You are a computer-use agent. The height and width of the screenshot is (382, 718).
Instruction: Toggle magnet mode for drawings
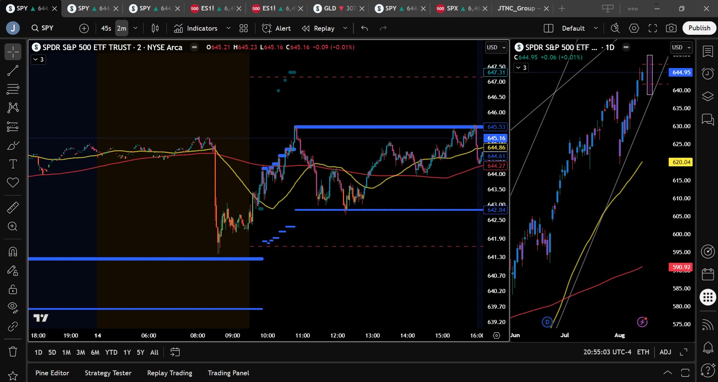(13, 252)
